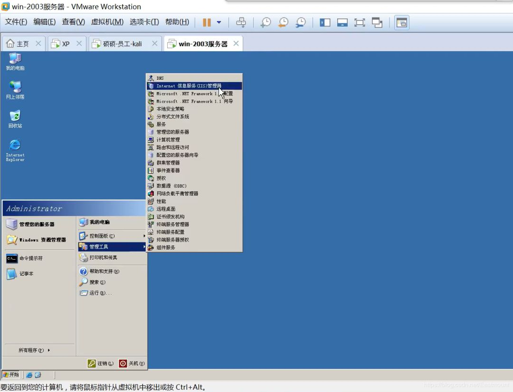This screenshot has height=392, width=513.
Task: Toggle the Unity mode toolbar icon
Action: (x=377, y=23)
